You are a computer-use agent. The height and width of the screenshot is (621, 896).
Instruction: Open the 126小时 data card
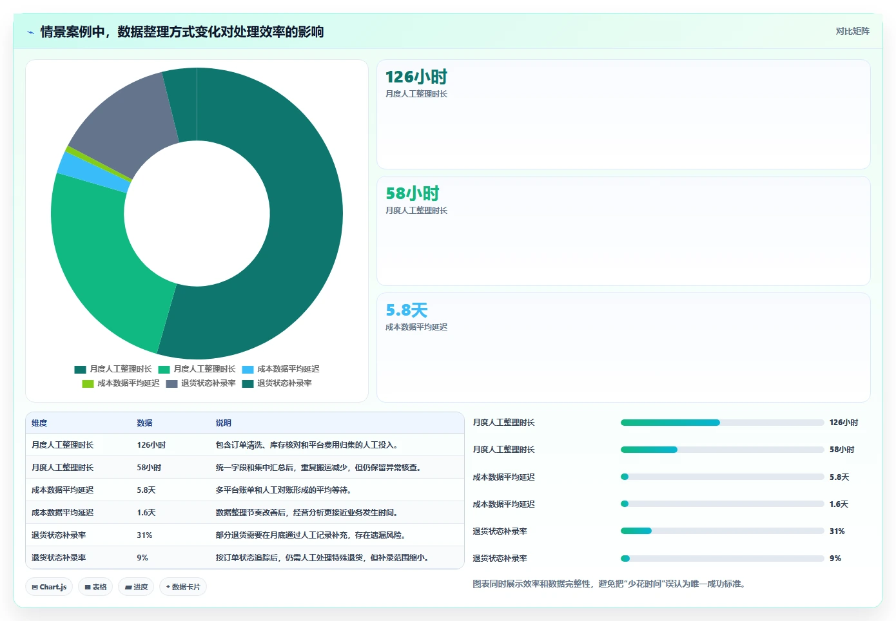coord(623,115)
